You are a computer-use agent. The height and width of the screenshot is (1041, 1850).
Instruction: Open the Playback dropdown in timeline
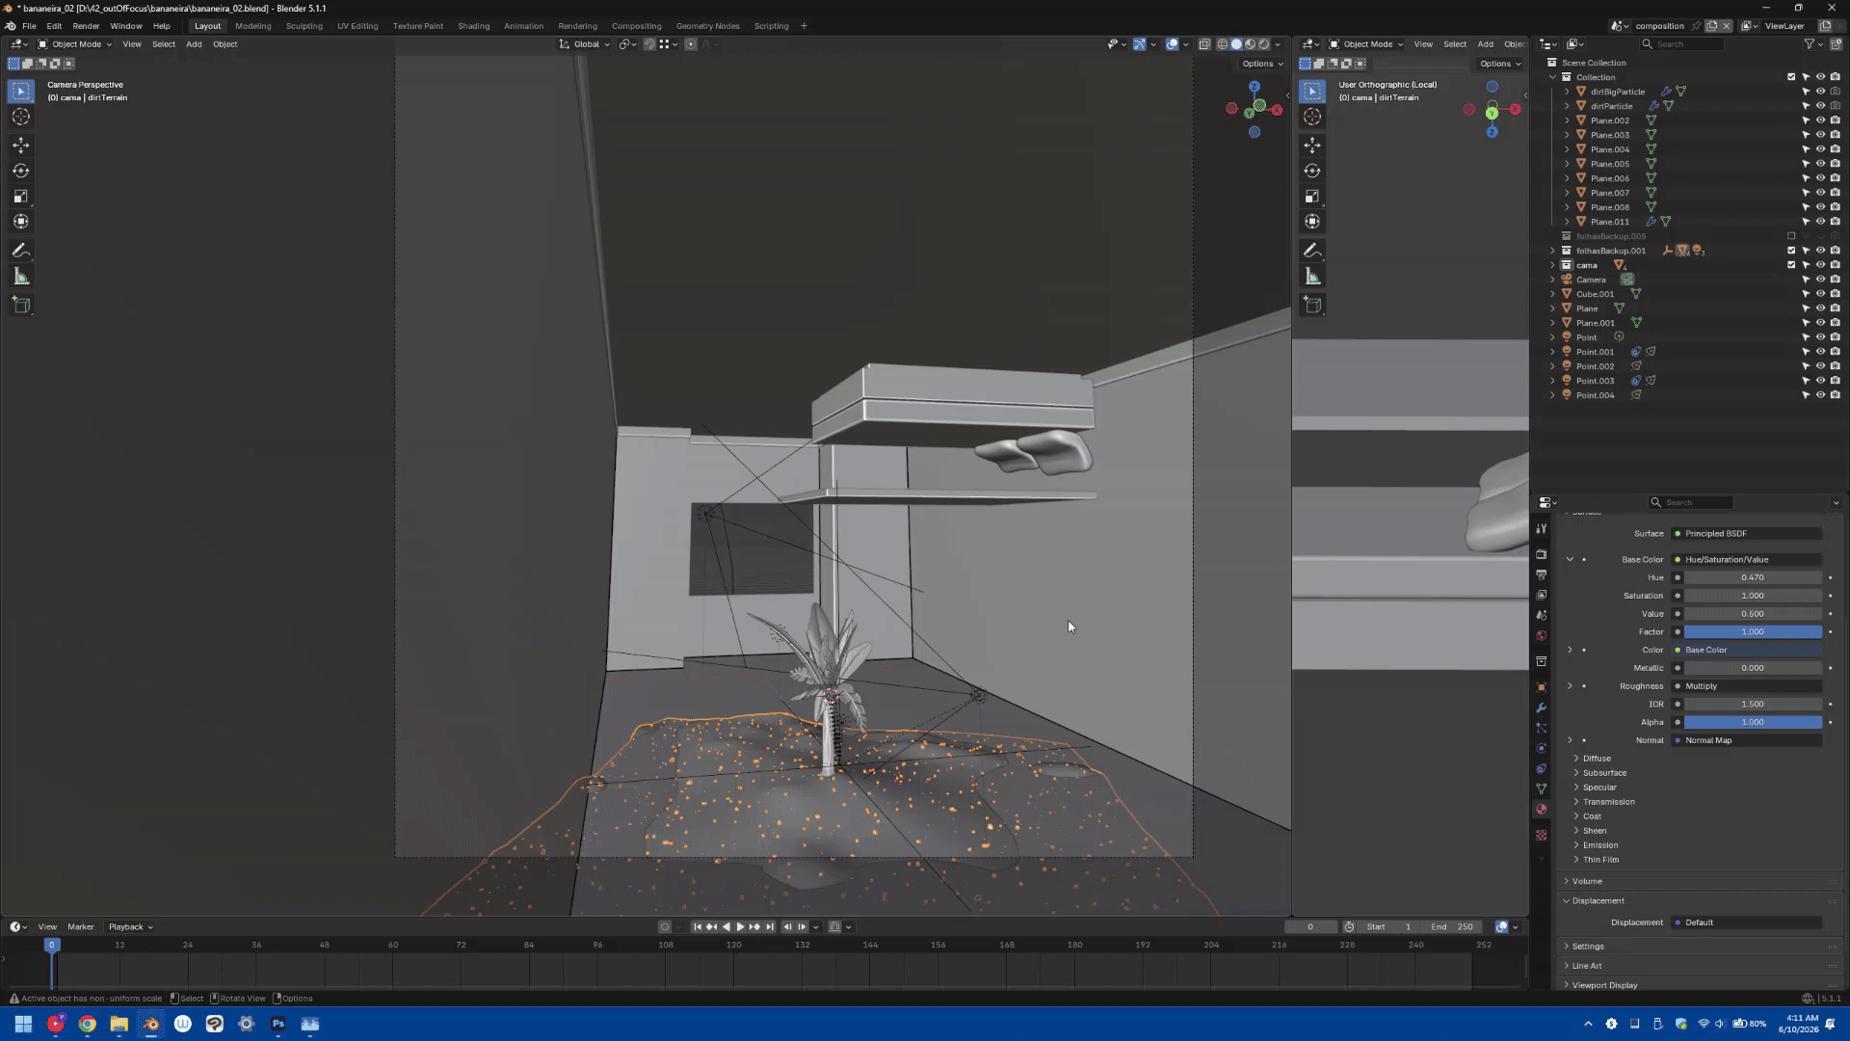tap(130, 927)
